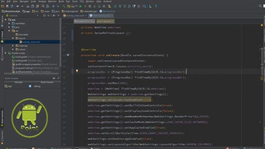
Task: Select gradle-wrapper.properties file
Action: [x=34, y=65]
